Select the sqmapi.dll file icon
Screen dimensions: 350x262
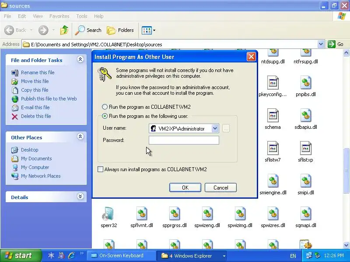pyautogui.click(x=305, y=214)
